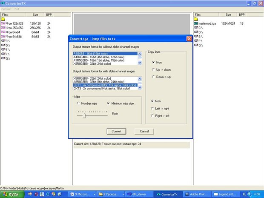This screenshot has height=198, width=264.
Task: Select the Фон 64x64b file icon
Action: (x=3, y=36)
